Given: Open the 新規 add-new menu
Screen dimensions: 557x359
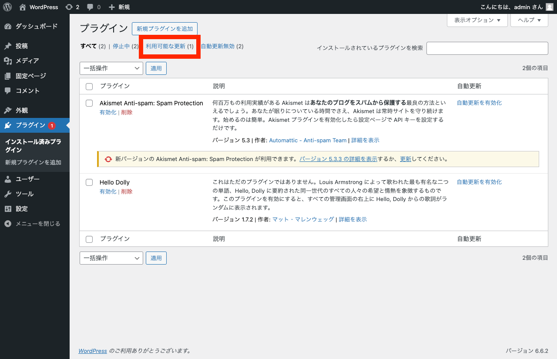Looking at the screenshot, I should coord(119,7).
